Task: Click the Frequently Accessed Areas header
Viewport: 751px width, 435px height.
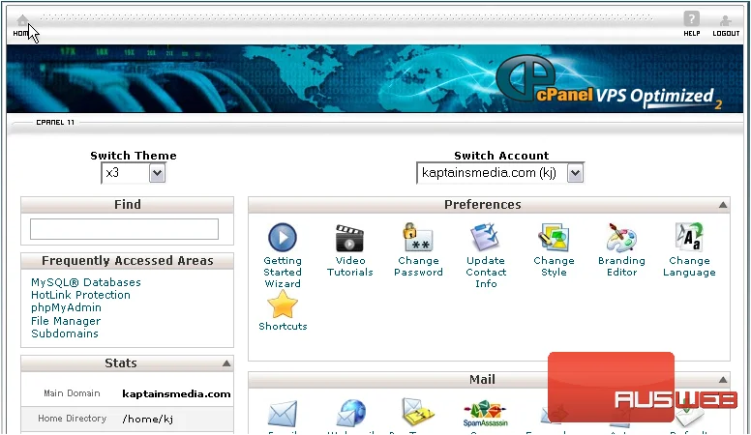Action: [128, 261]
